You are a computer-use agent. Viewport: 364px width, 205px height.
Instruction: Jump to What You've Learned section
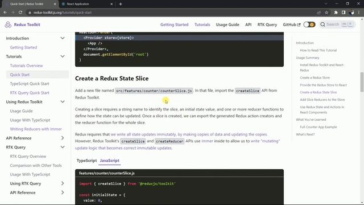click(311, 120)
